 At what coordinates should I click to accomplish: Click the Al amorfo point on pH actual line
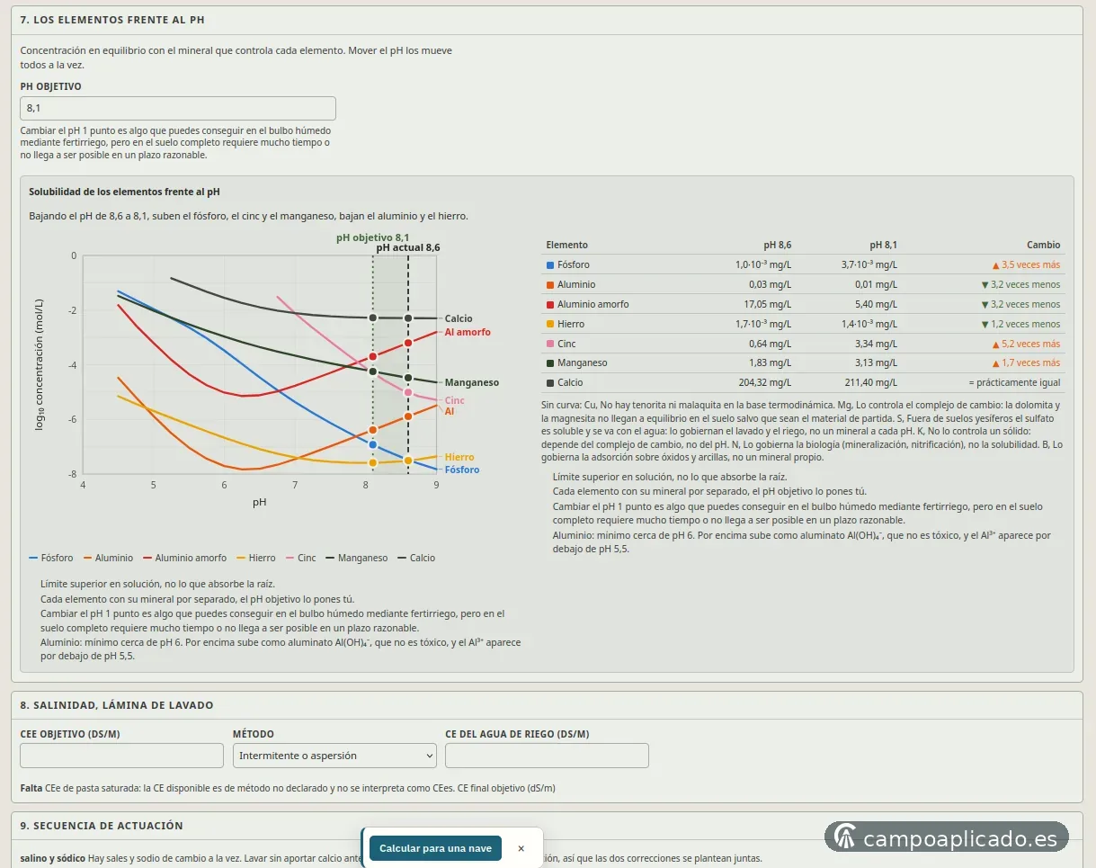point(408,343)
